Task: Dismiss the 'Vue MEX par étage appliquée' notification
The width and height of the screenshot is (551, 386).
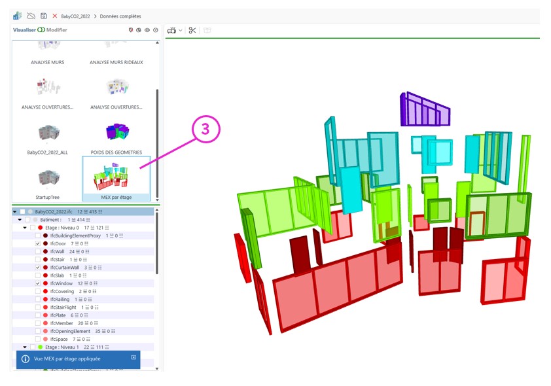Action: tap(133, 357)
